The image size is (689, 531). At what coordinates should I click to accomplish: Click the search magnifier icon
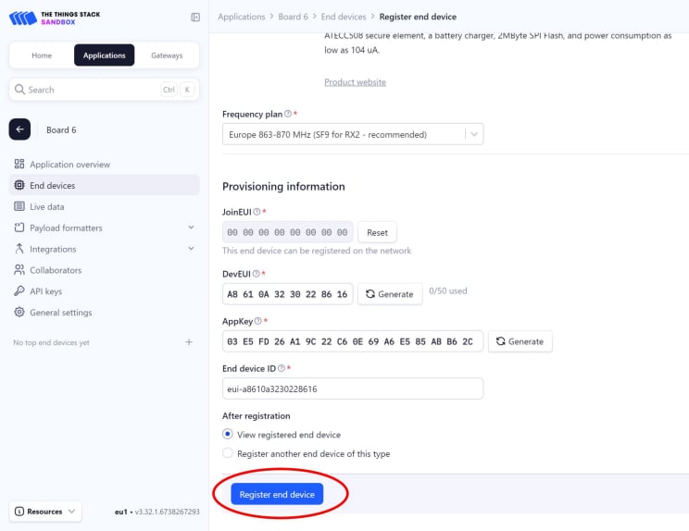(x=19, y=90)
